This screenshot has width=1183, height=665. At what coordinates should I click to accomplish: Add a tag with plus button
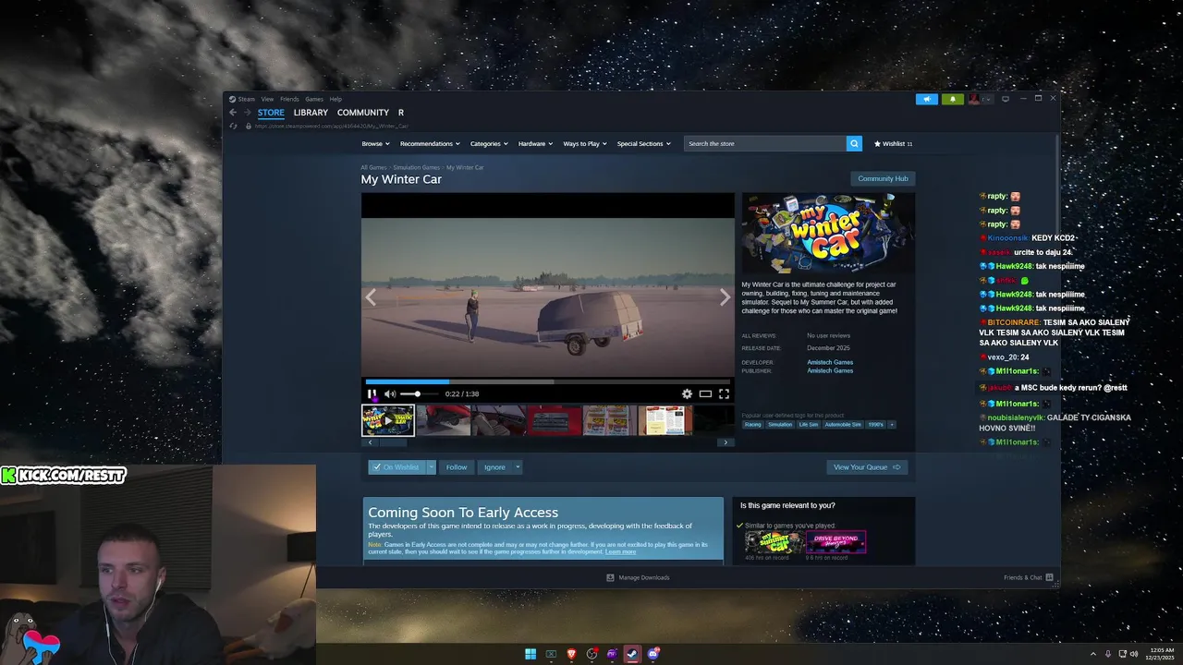(892, 425)
